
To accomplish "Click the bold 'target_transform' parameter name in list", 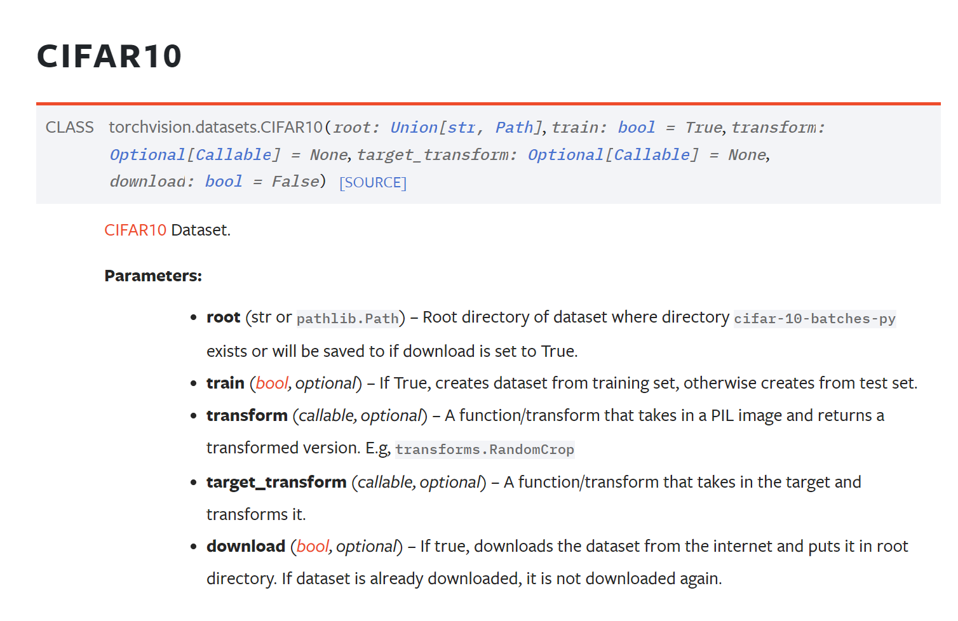I will coord(276,482).
